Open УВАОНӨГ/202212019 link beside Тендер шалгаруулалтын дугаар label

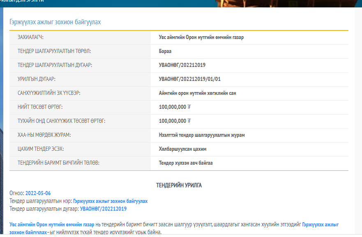click(103, 209)
